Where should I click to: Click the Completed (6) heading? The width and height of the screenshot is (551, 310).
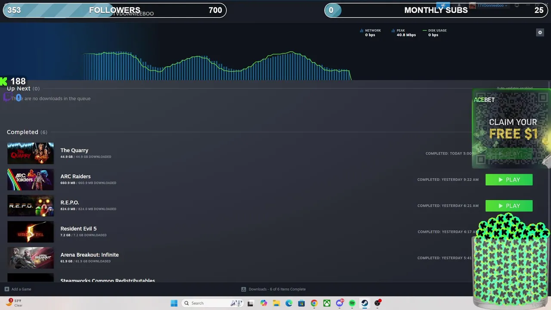click(x=27, y=132)
